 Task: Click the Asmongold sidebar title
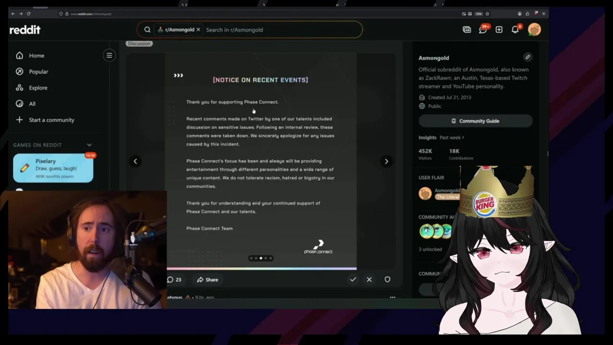tap(433, 58)
